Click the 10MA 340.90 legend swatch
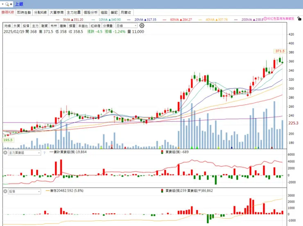The height and width of the screenshot is (226, 303). coord(93,20)
